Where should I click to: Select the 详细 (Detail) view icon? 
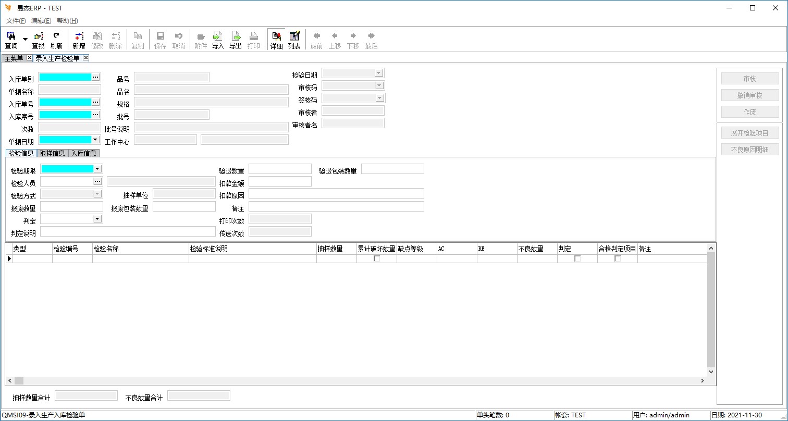(276, 40)
